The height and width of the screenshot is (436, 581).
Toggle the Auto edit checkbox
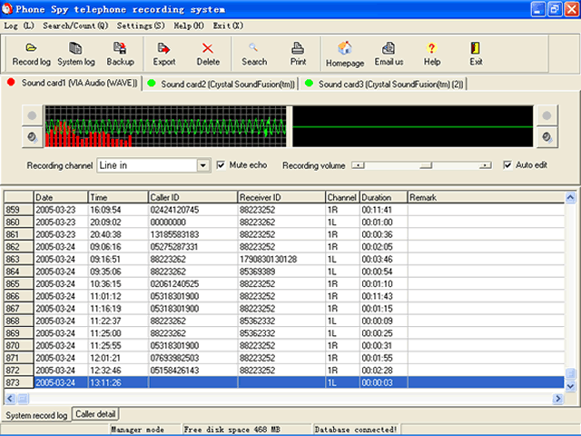tap(507, 165)
